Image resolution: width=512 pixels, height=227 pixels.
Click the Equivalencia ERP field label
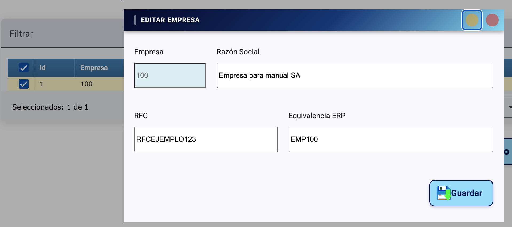point(317,116)
